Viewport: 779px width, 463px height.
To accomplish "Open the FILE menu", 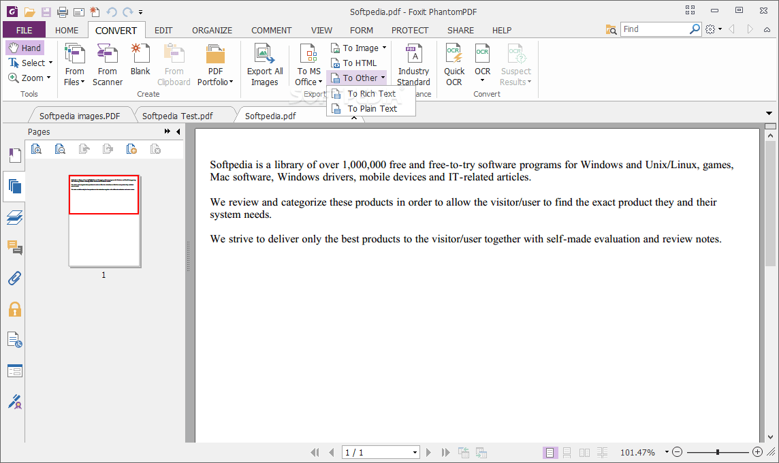I will (24, 30).
